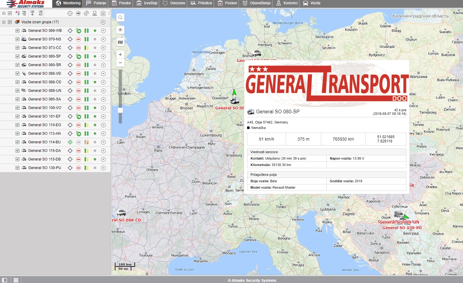Open Vozila izvan grupa group menu arrow
The image size is (463, 283).
(103, 22)
